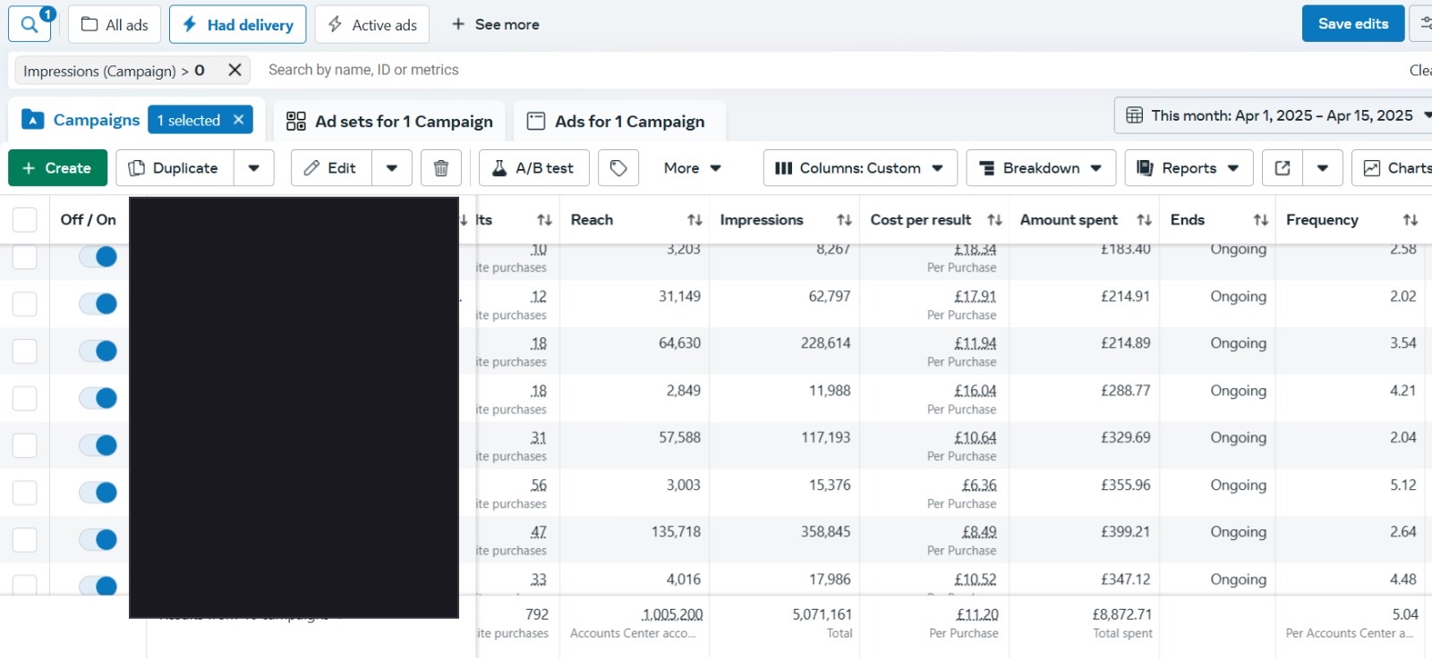Clear the 1 selected campaign chip
Screen dimensions: 1432x658
(x=238, y=120)
